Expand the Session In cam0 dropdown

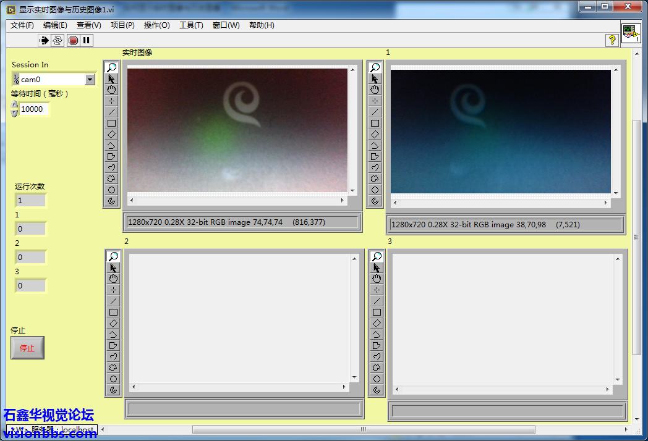[90, 79]
